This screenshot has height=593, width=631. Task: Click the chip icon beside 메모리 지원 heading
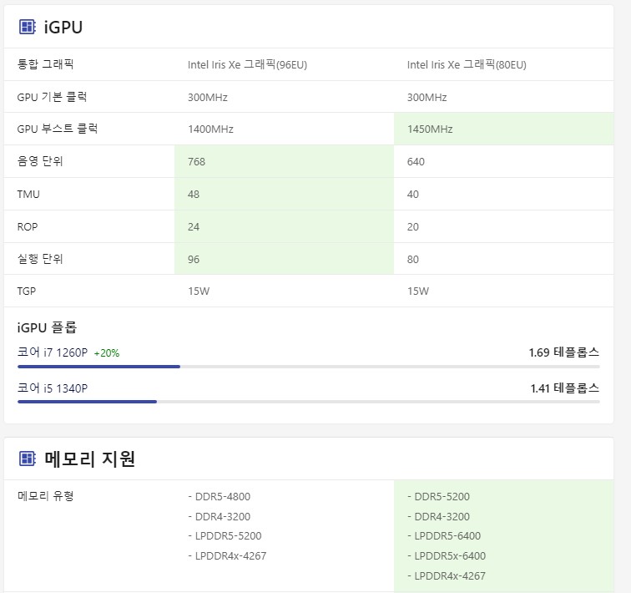click(x=28, y=459)
